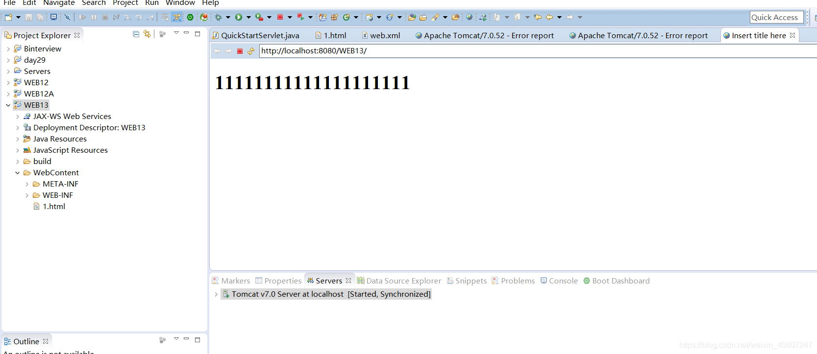
Task: Open the Project Explorer view menu triangle
Action: 176,33
